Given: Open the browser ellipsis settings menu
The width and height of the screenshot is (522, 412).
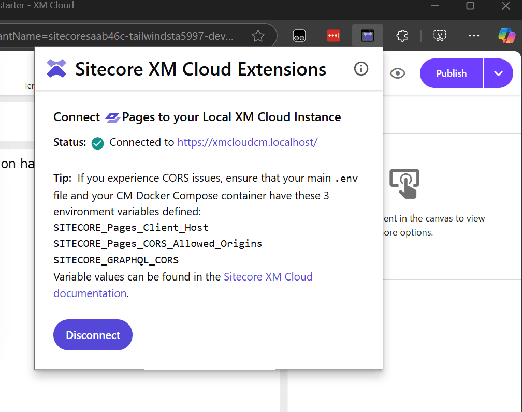Looking at the screenshot, I should 474,36.
